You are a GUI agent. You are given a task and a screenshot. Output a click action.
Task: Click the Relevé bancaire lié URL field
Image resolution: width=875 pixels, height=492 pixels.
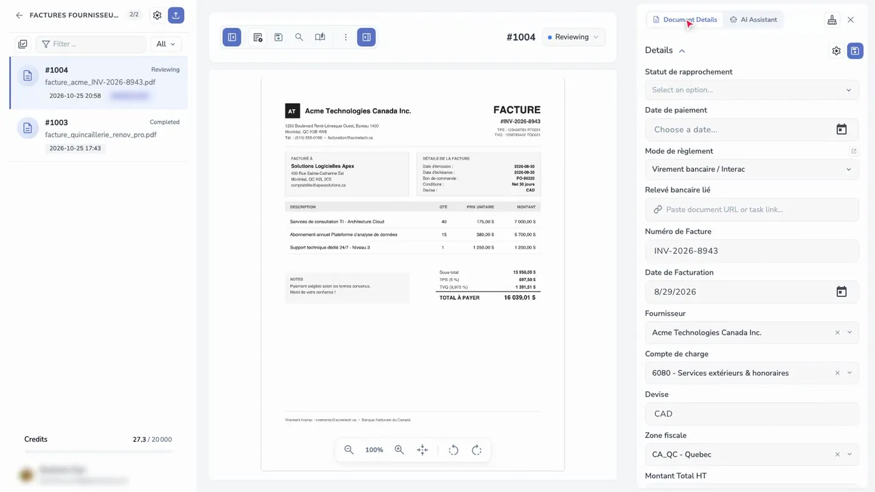point(752,210)
